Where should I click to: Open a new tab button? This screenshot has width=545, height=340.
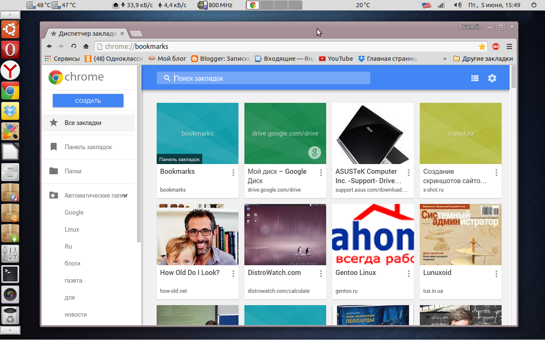tap(136, 34)
